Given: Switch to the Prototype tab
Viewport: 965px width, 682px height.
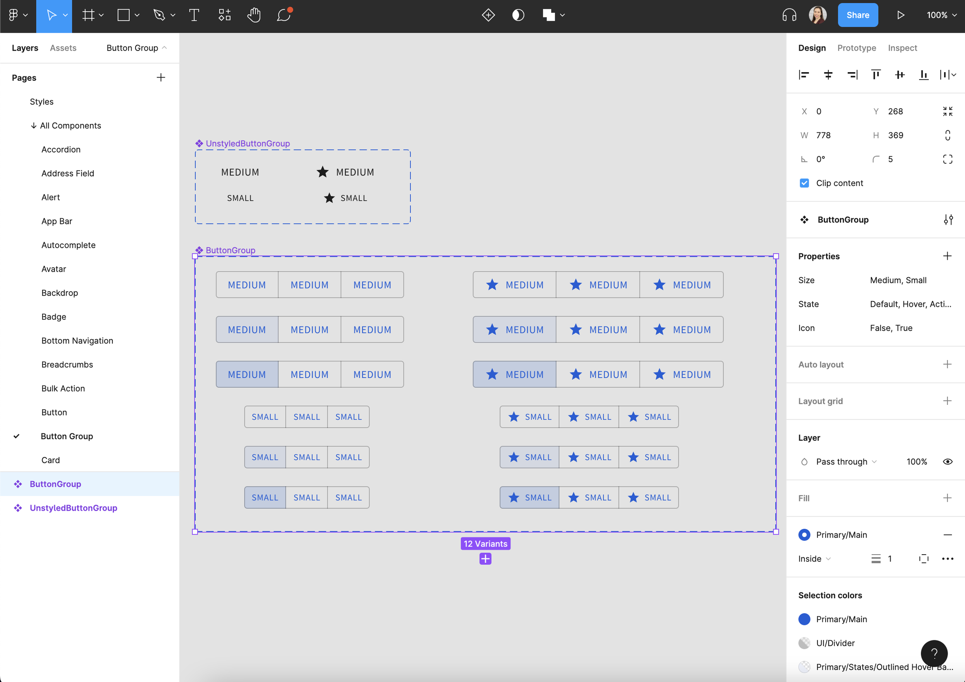Looking at the screenshot, I should [856, 48].
